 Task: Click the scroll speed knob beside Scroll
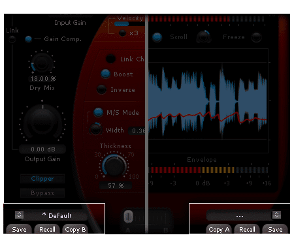tap(204, 37)
